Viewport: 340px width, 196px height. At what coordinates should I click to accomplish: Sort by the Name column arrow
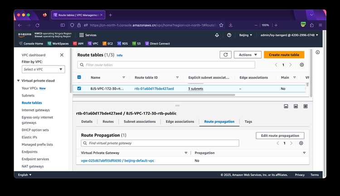pos(124,77)
